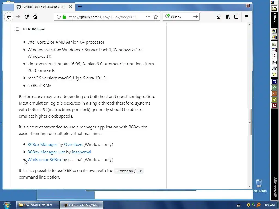Visit the Overdoze author link

(x=73, y=145)
